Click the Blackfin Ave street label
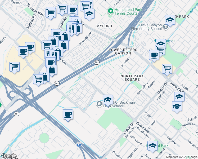Screen dimensions: 198x159 point(143,132)
